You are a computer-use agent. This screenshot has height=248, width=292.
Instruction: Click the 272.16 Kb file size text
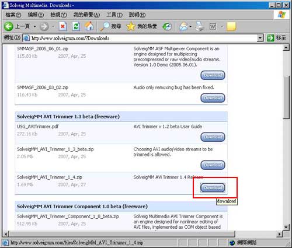click(x=27, y=134)
